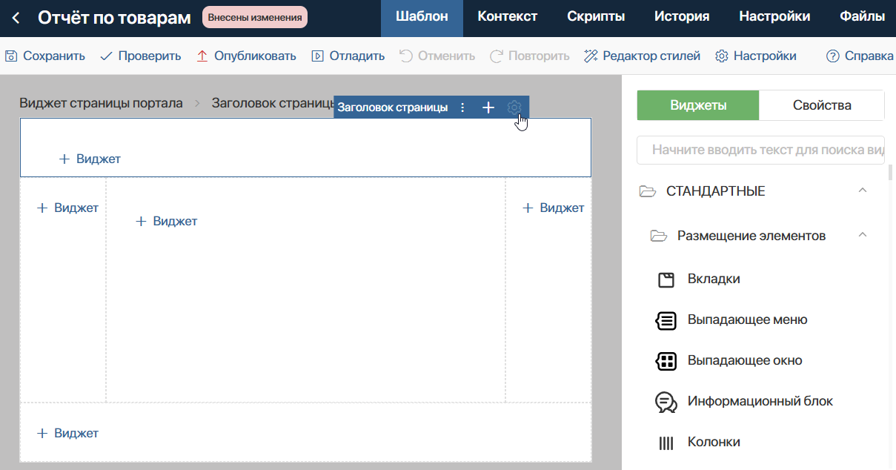The height and width of the screenshot is (470, 896).
Task: Switch to the Свойства panel tab
Action: point(822,105)
